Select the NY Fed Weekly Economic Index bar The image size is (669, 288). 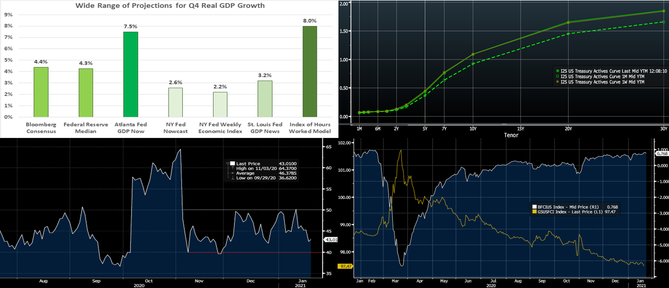pos(220,104)
